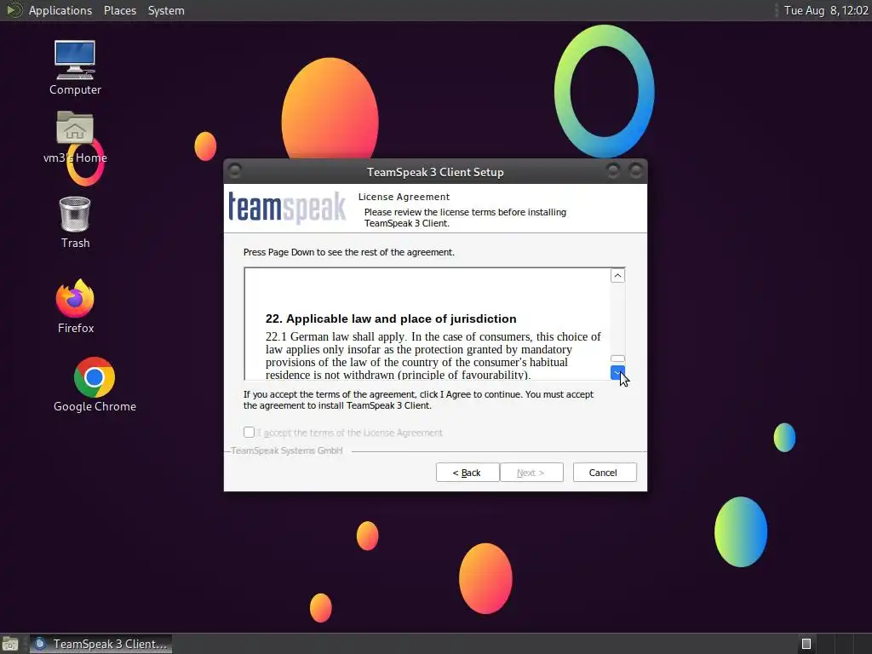Screen dimensions: 872x654
Task: Go to previous step with Back button
Action: point(468,472)
